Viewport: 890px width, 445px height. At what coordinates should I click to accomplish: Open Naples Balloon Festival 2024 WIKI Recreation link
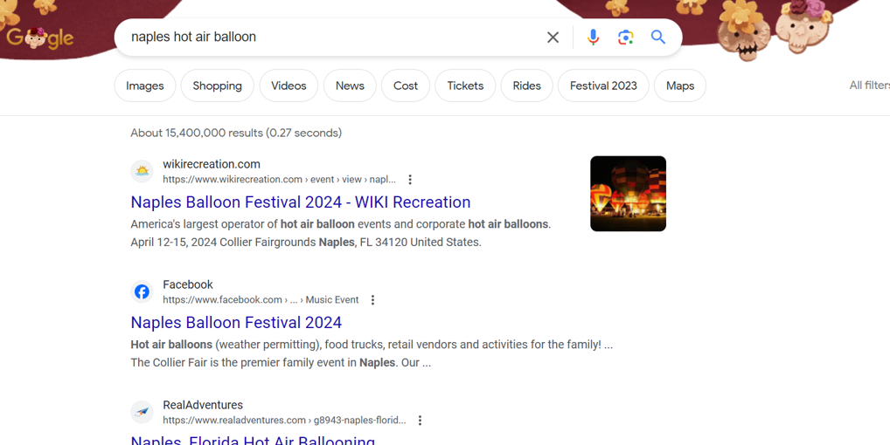301,202
